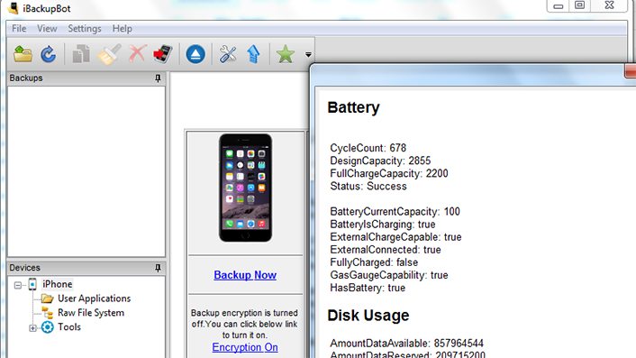
Task: Click the Disk Usage section heading
Action: 368,316
